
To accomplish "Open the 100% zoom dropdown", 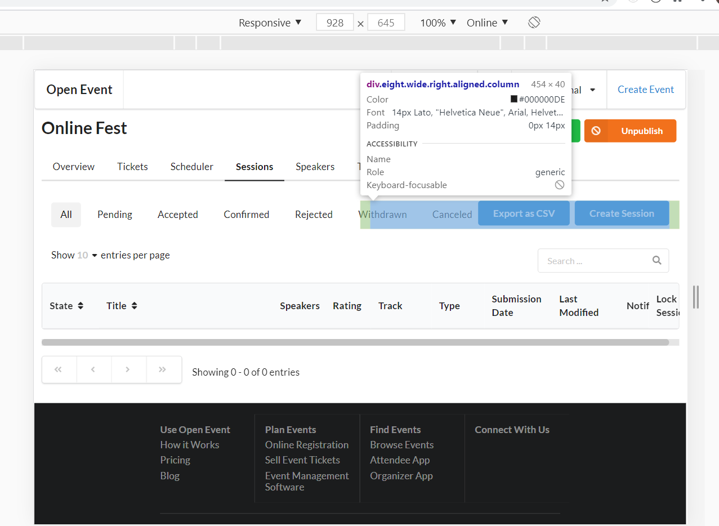I will click(x=438, y=23).
